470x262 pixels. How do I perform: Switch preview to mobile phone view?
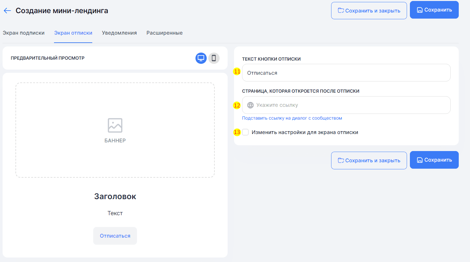coord(214,58)
